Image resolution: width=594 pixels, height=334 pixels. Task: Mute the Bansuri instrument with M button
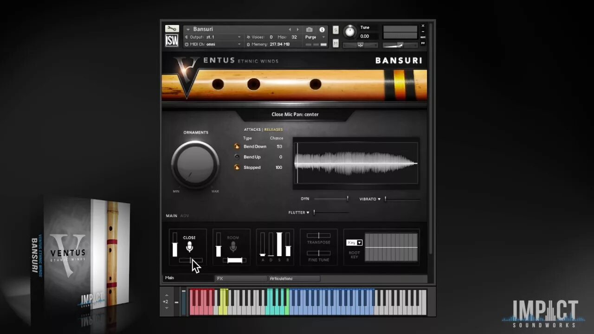tap(336, 43)
